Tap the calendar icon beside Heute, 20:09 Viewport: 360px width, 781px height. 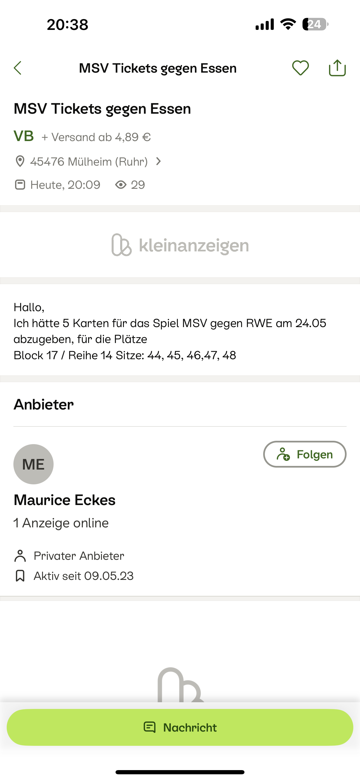[20, 185]
